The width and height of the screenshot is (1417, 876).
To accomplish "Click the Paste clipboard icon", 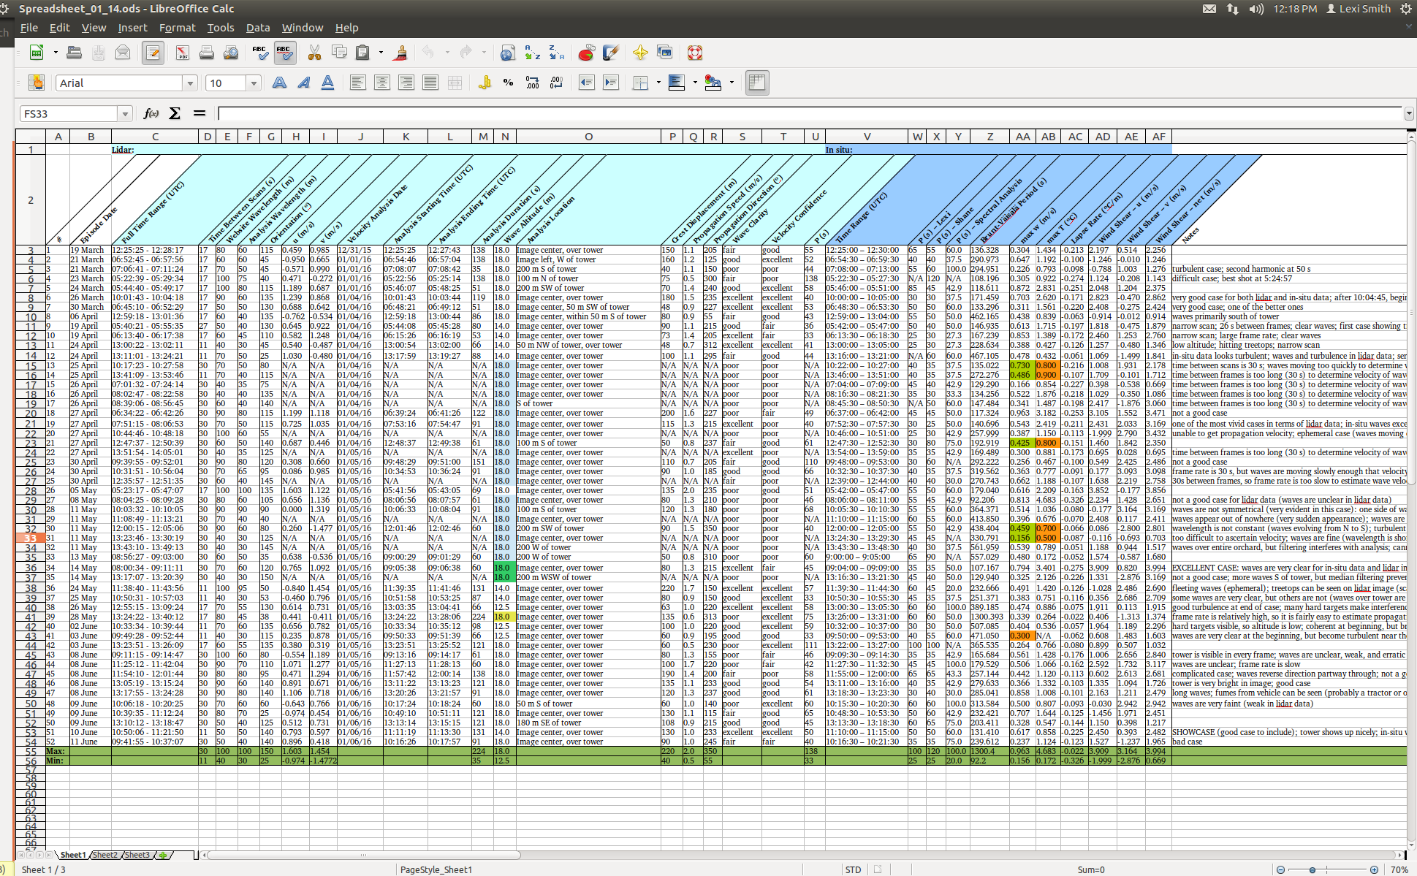I will pos(363,53).
